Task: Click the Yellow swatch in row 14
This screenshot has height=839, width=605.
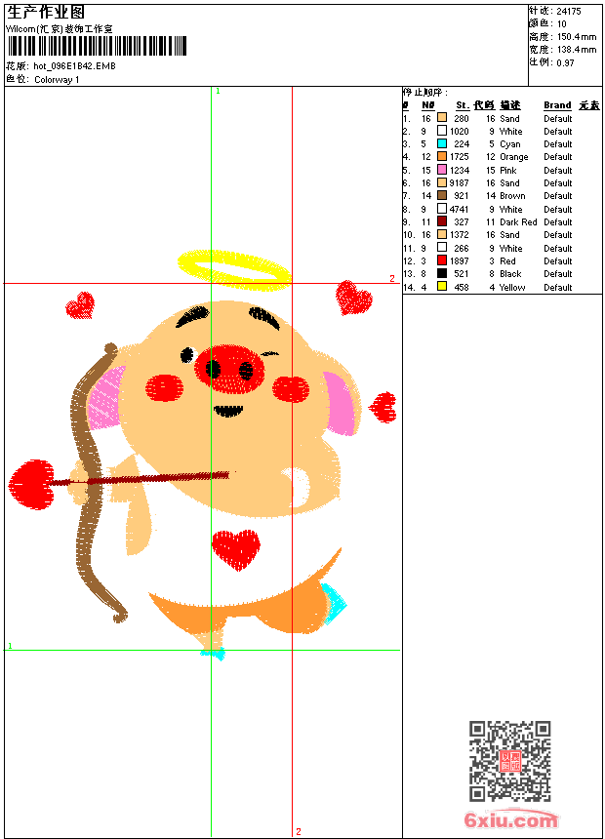Action: click(442, 287)
